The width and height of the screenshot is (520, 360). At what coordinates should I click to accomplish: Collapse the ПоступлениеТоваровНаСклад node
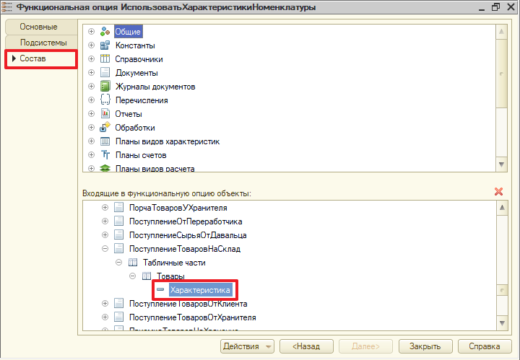tap(105, 248)
